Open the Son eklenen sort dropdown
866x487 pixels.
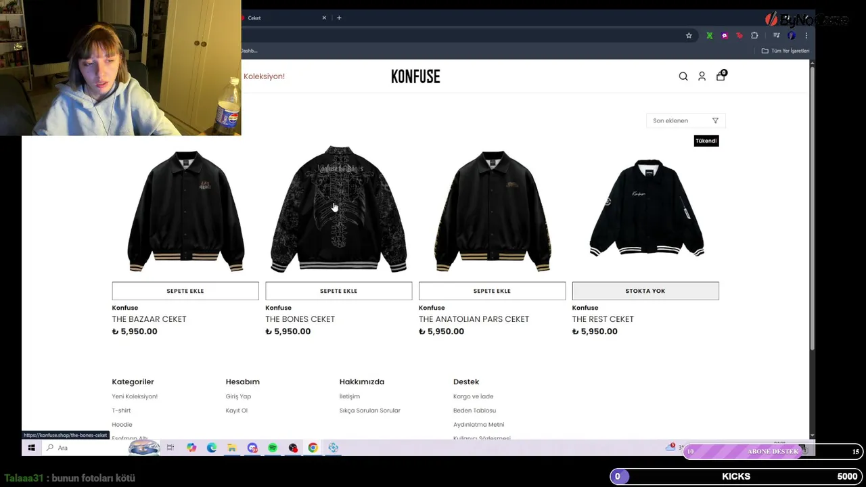[685, 120]
